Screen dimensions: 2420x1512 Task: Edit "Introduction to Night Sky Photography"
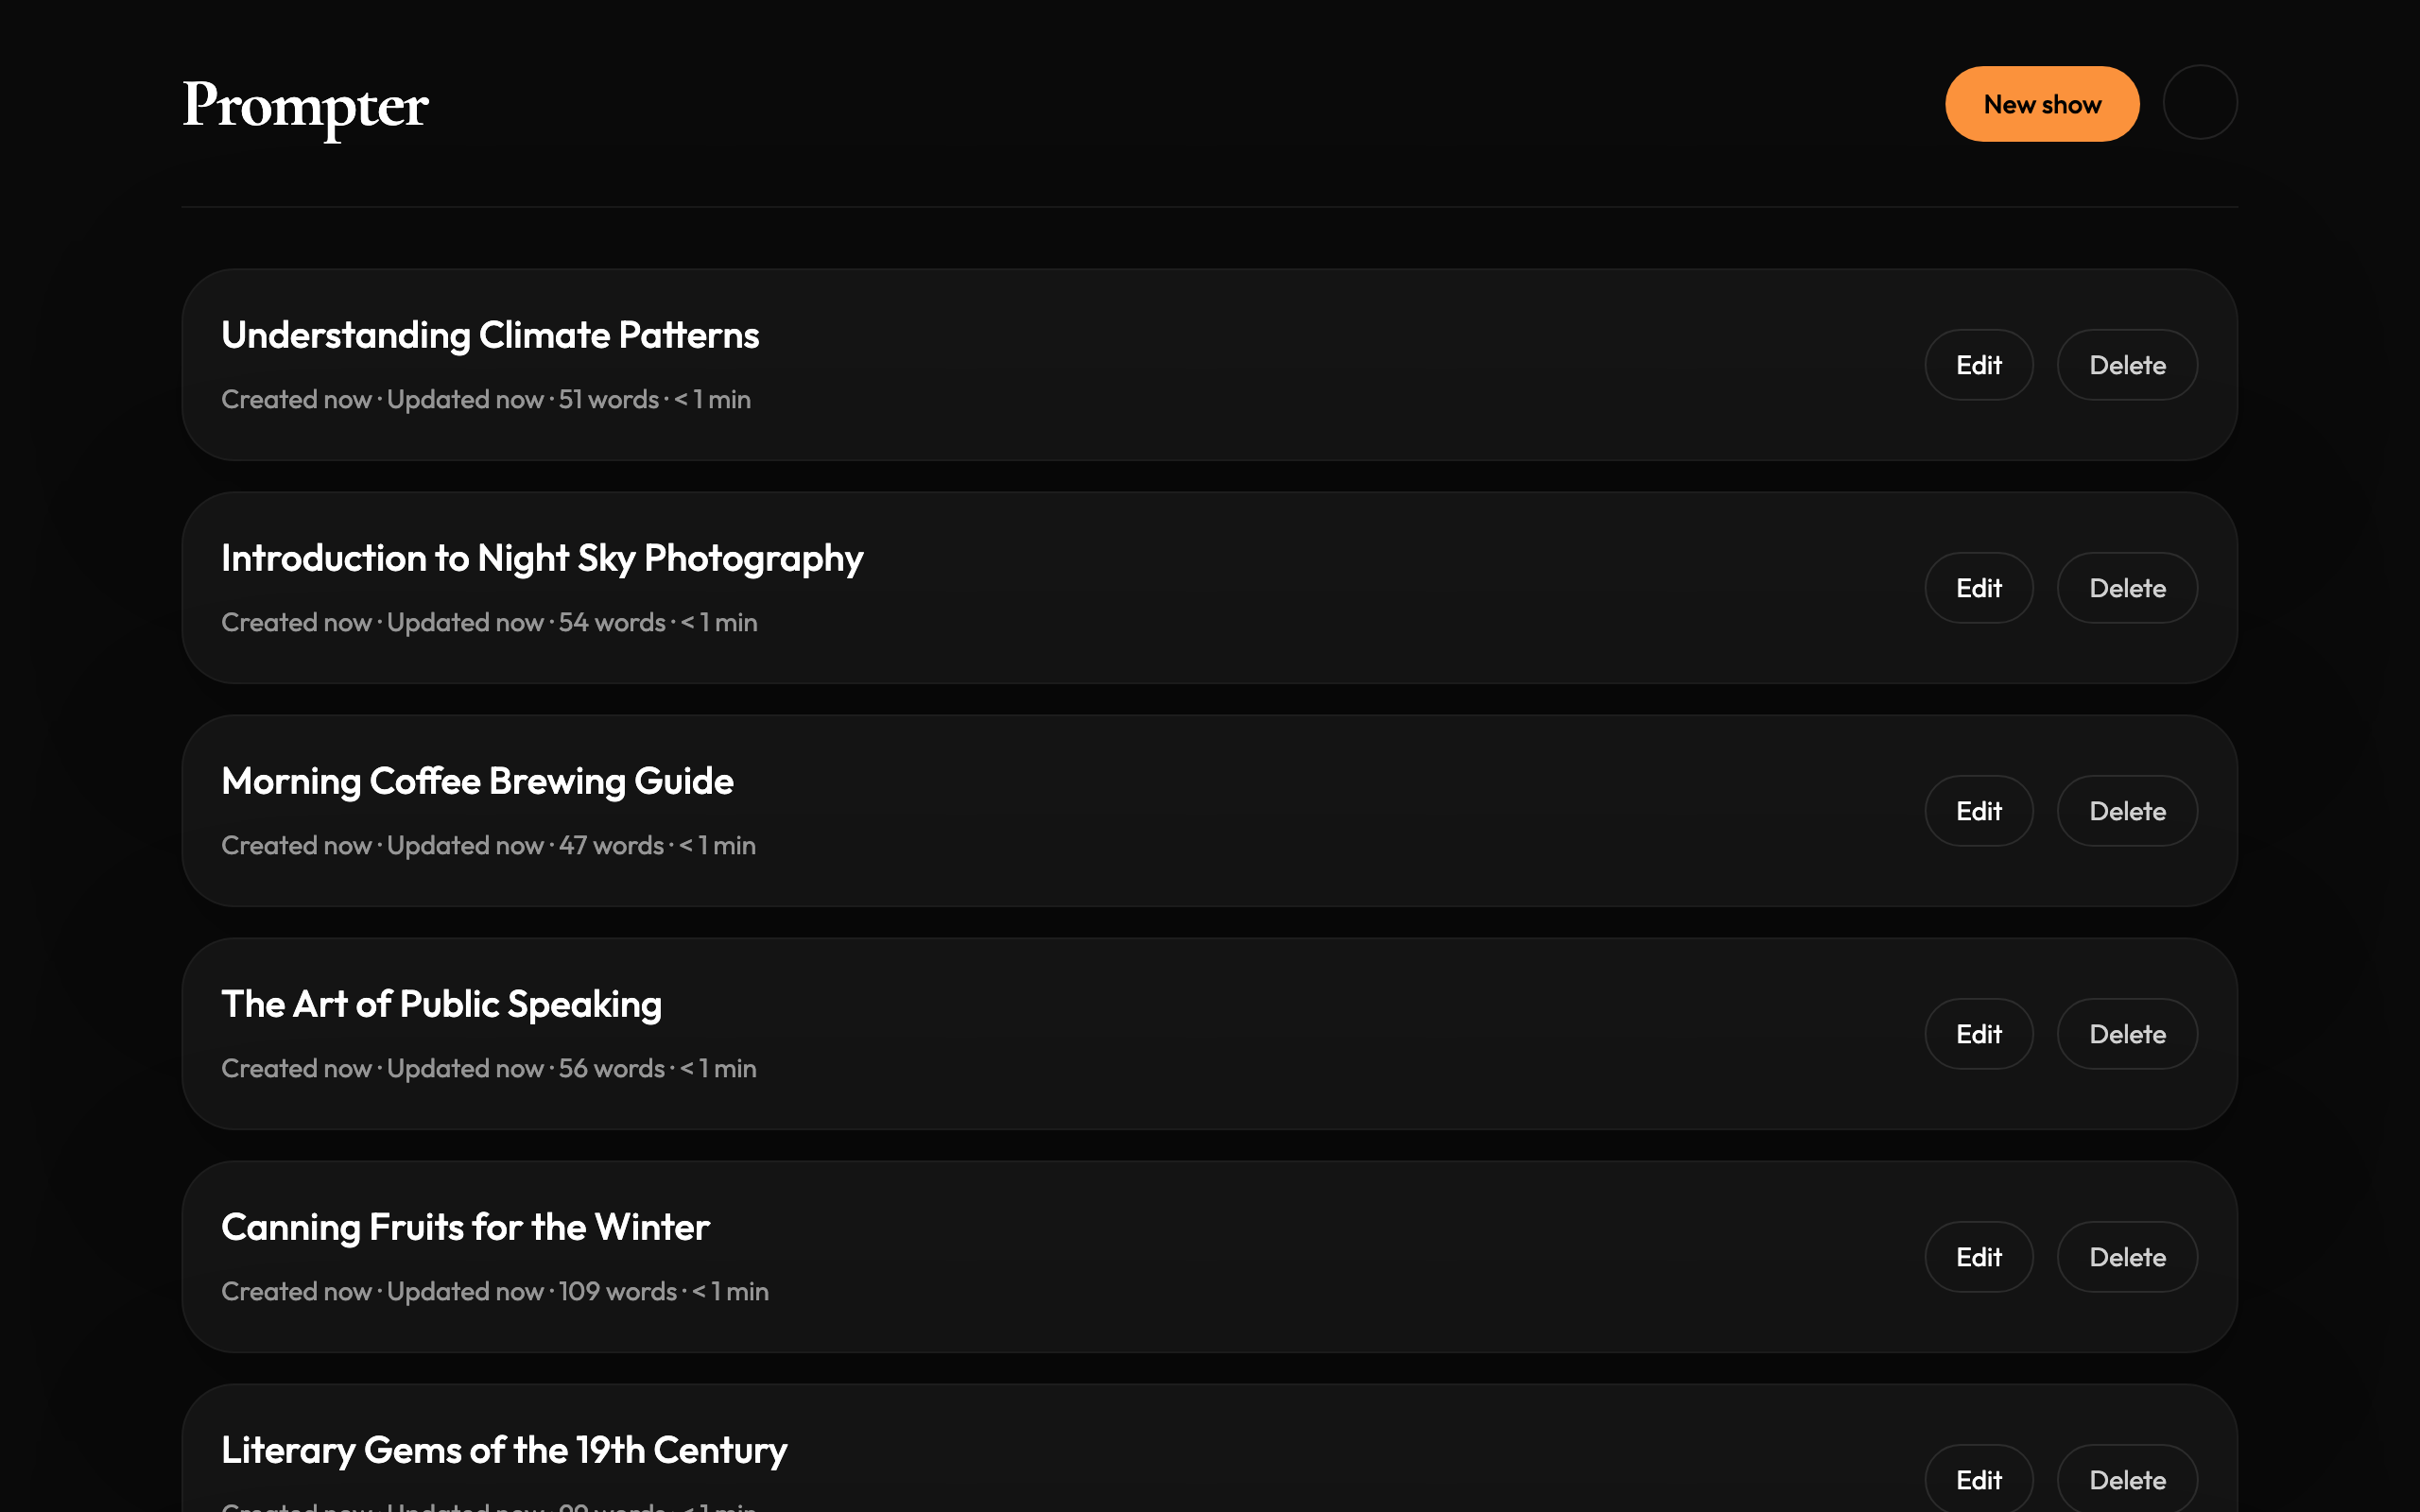click(1978, 587)
